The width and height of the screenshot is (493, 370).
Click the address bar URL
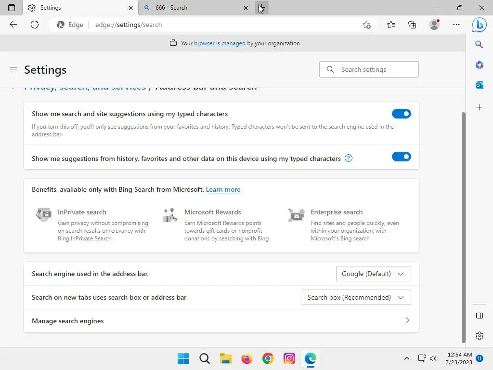pos(129,25)
